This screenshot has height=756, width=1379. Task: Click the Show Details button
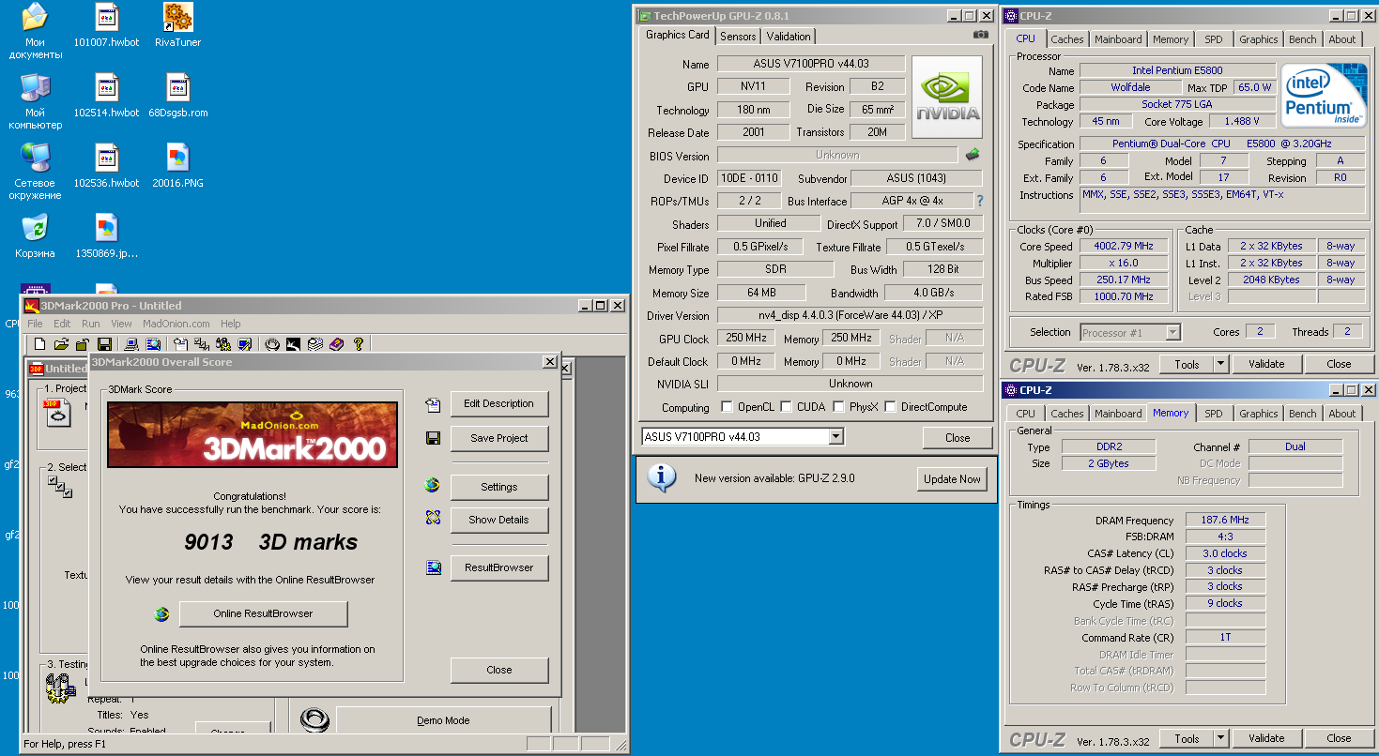pos(499,520)
